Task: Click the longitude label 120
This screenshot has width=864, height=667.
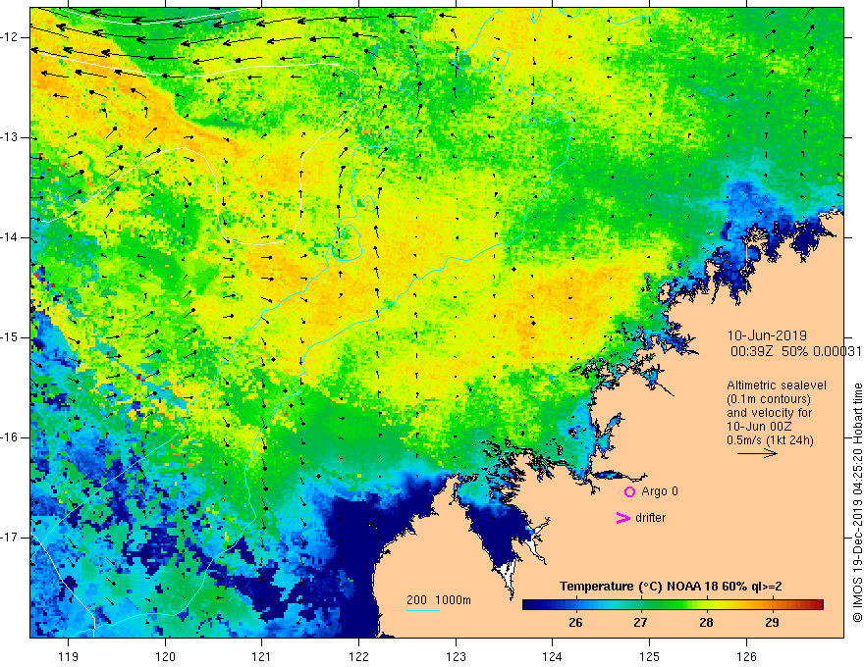Action: point(165,656)
